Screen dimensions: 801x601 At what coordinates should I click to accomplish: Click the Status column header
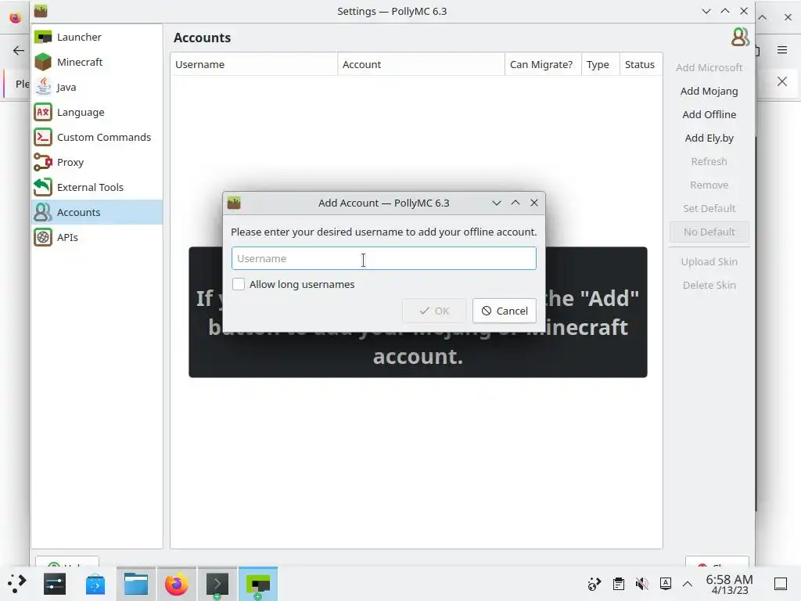[641, 64]
